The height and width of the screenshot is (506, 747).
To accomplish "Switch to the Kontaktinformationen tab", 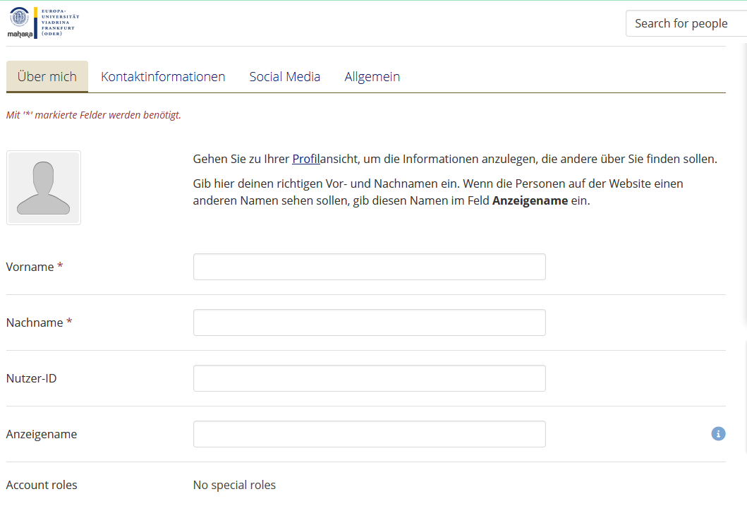I will coord(163,77).
